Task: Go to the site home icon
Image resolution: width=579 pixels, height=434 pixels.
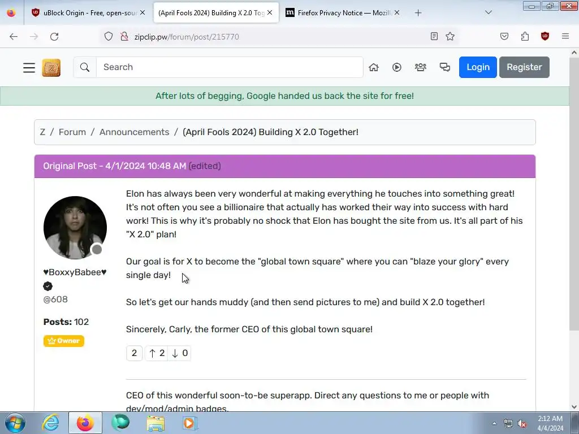Action: (x=374, y=67)
